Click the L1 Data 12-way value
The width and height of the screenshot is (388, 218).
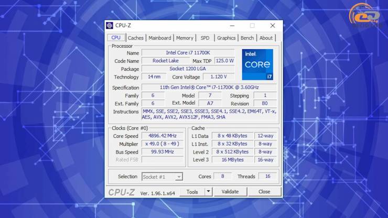click(265, 136)
